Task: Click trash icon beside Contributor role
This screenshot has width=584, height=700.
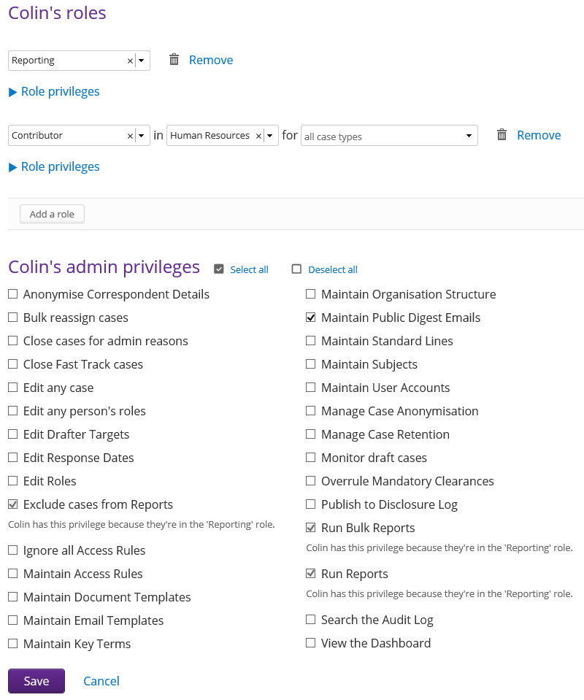Action: (x=502, y=135)
